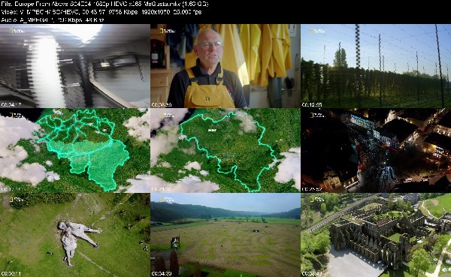Image resolution: width=451 pixels, height=277 pixels.
Task: Select the map thumbnail with single outlined border
Action: click(x=225, y=150)
